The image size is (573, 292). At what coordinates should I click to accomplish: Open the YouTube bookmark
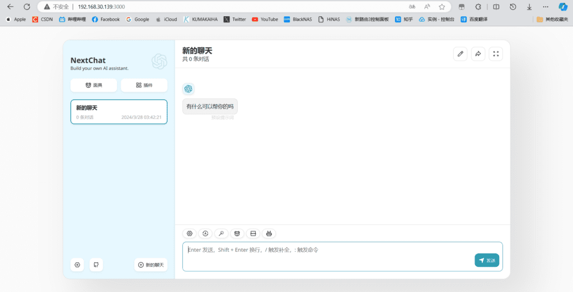pos(265,20)
